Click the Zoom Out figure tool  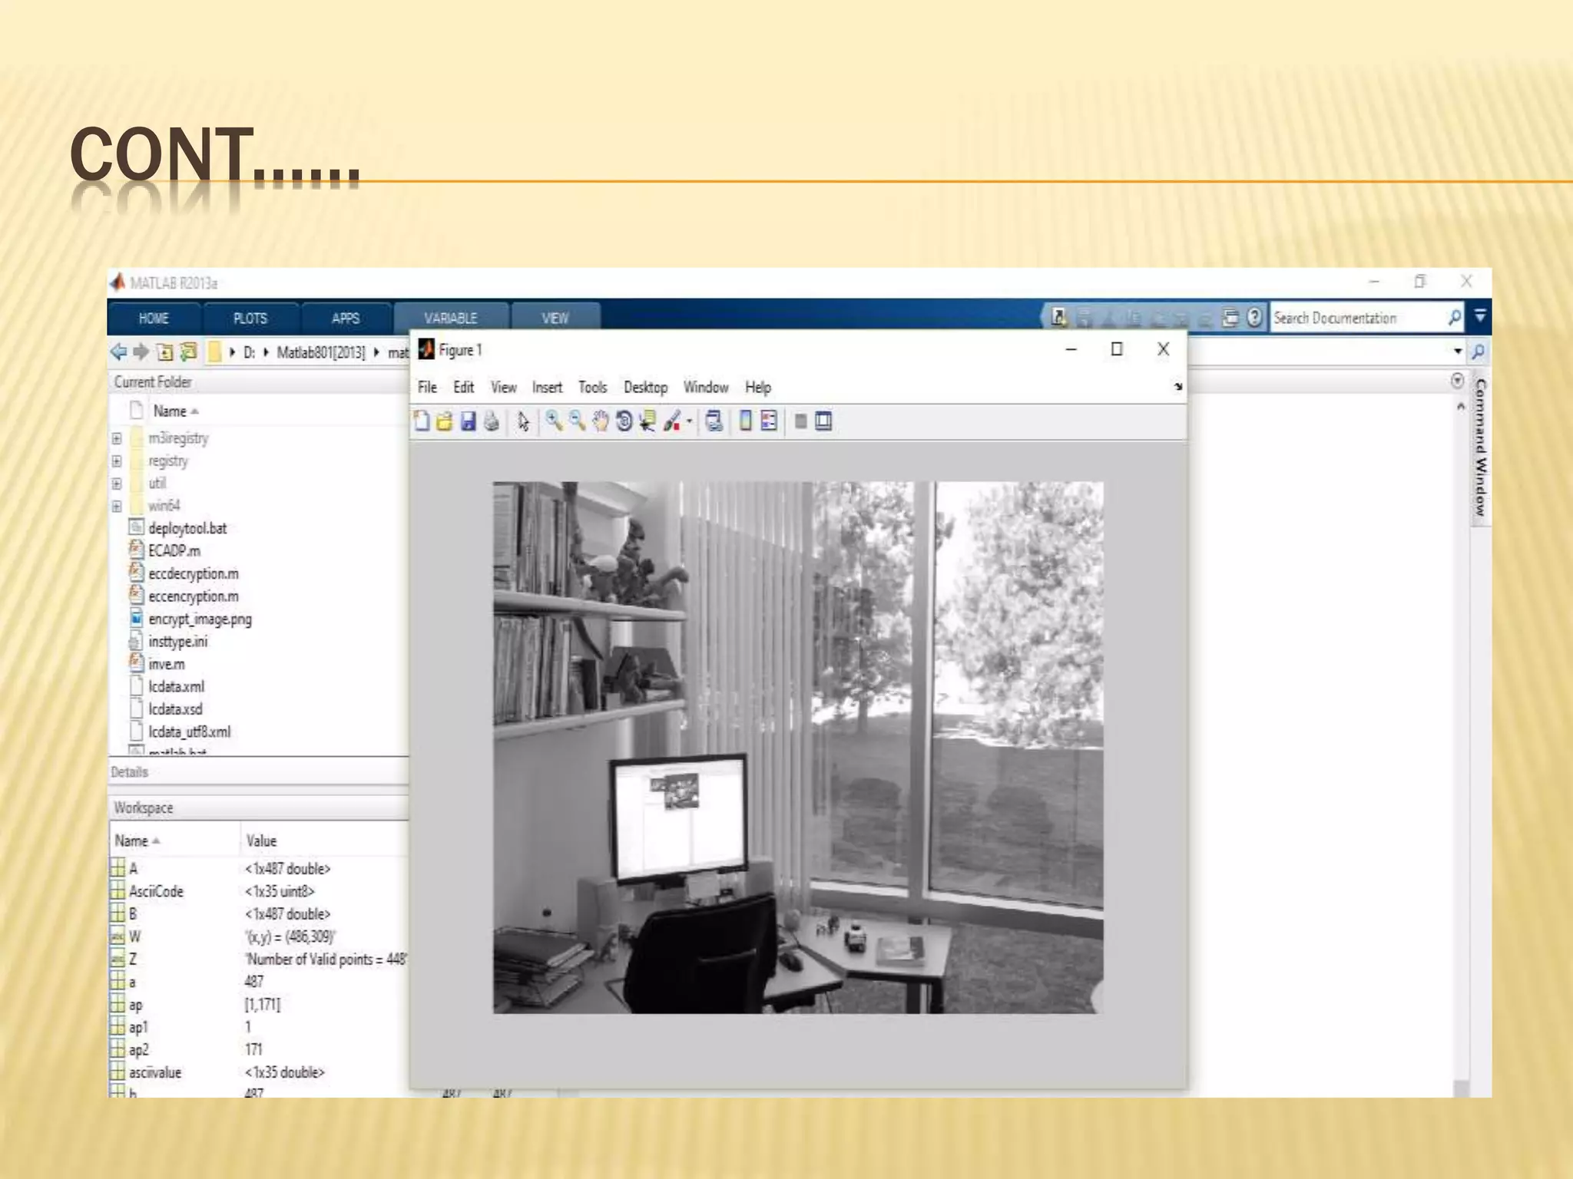(x=577, y=421)
